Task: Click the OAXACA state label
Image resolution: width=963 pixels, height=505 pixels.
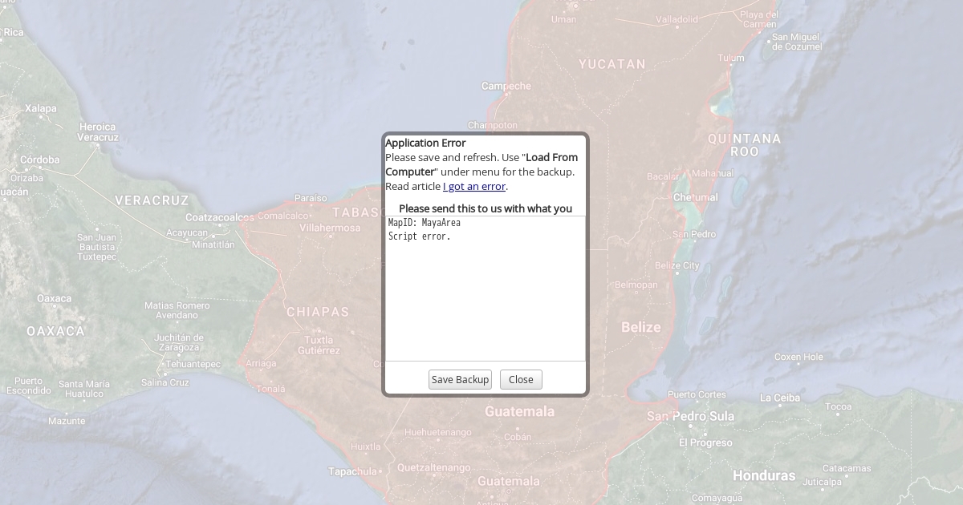Action: 55,331
